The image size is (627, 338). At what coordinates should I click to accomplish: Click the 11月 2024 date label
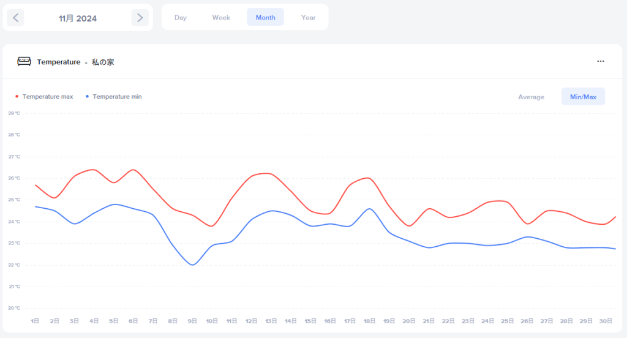(78, 18)
